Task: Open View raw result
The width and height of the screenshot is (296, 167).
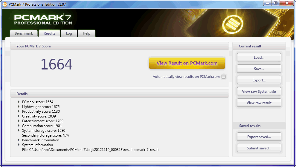Action: pyautogui.click(x=259, y=103)
